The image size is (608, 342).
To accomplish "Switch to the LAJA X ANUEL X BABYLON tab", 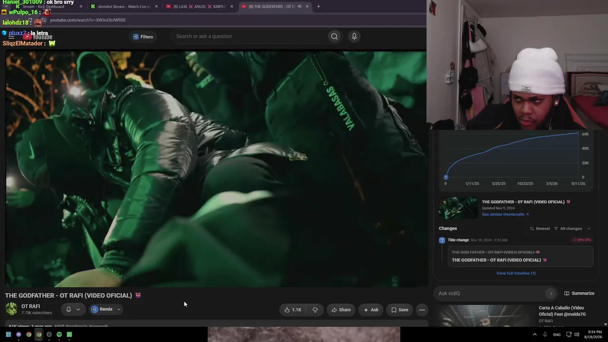I will 199,7.
